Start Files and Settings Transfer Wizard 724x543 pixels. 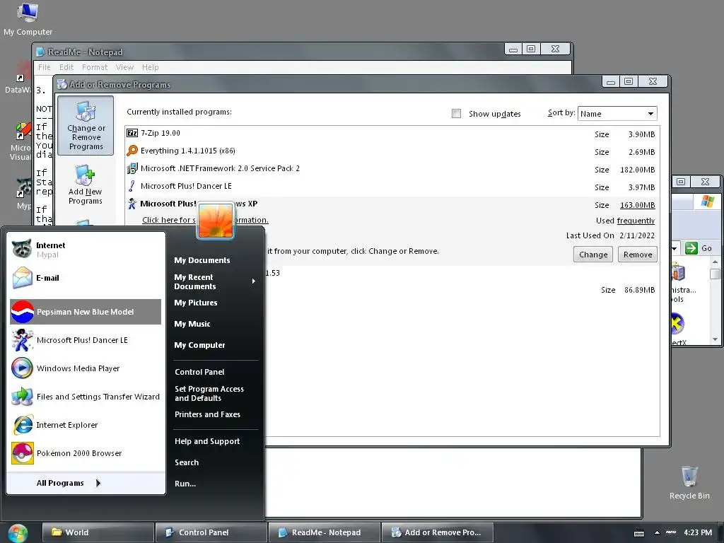pyautogui.click(x=86, y=397)
